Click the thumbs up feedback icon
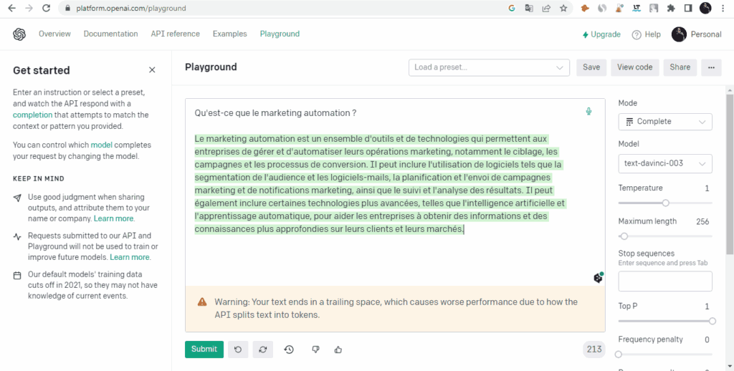The height and width of the screenshot is (371, 734). coord(338,350)
